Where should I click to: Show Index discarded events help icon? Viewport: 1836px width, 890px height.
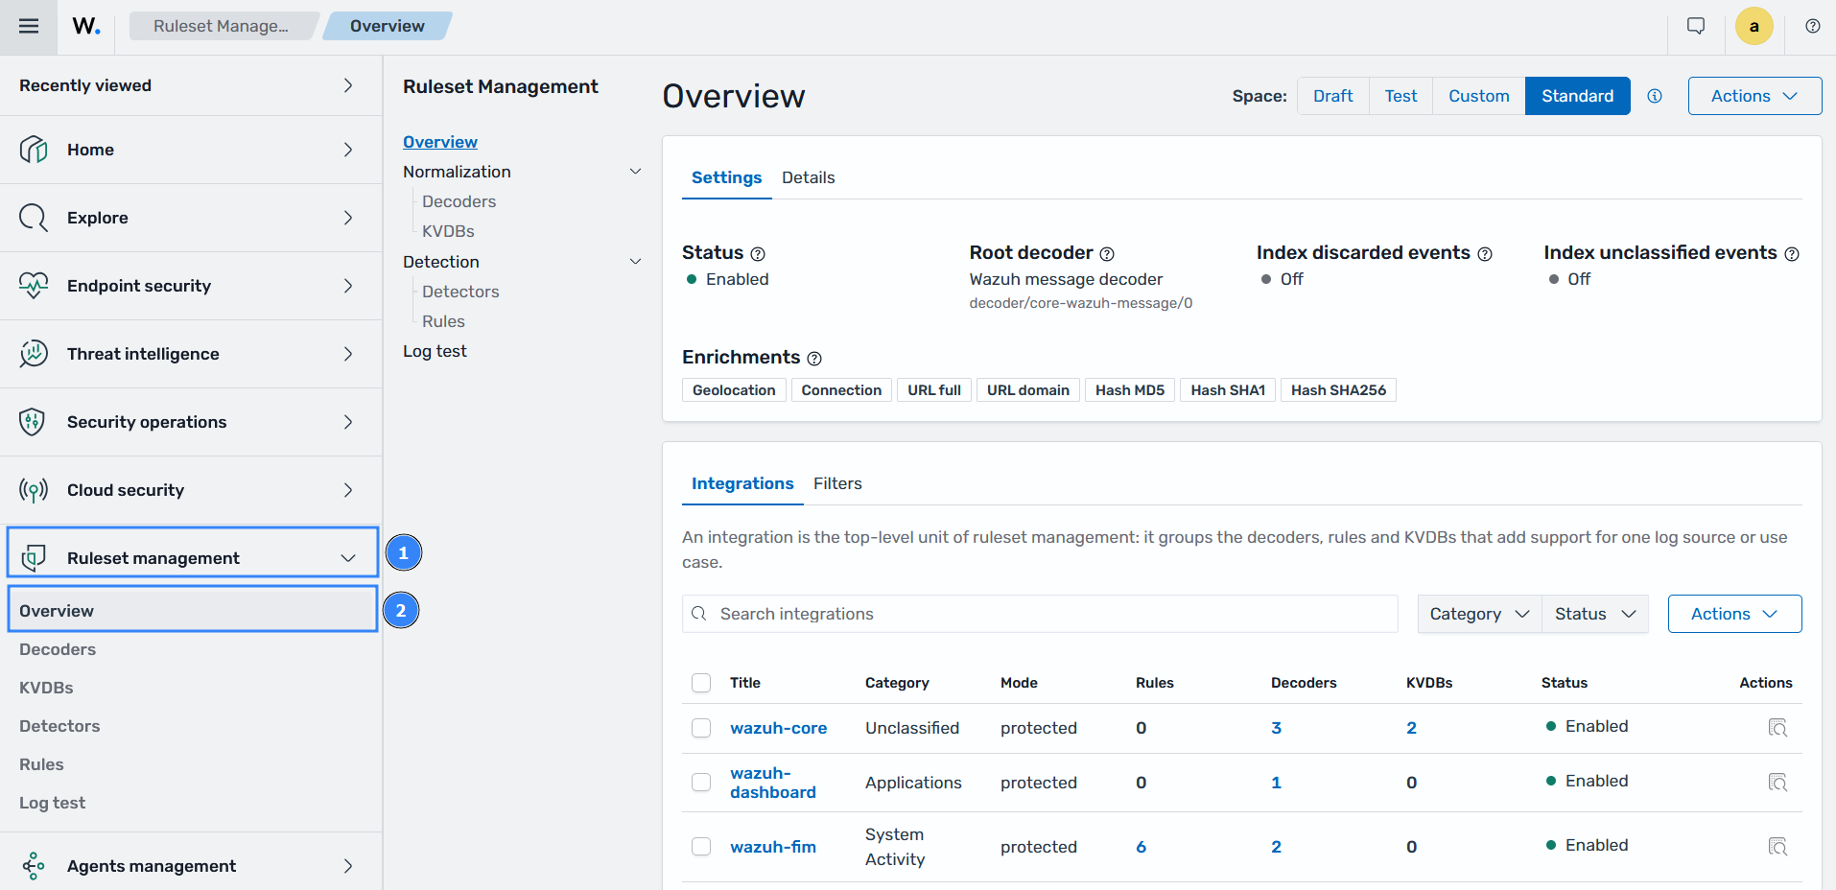[x=1485, y=254]
